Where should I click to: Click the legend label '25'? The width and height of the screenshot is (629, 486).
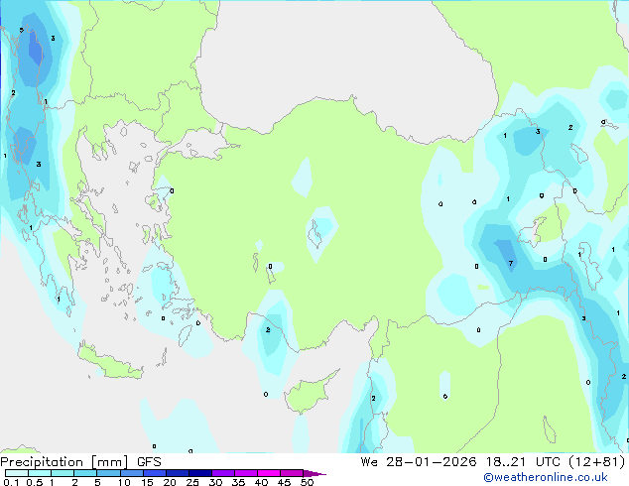[x=192, y=482]
